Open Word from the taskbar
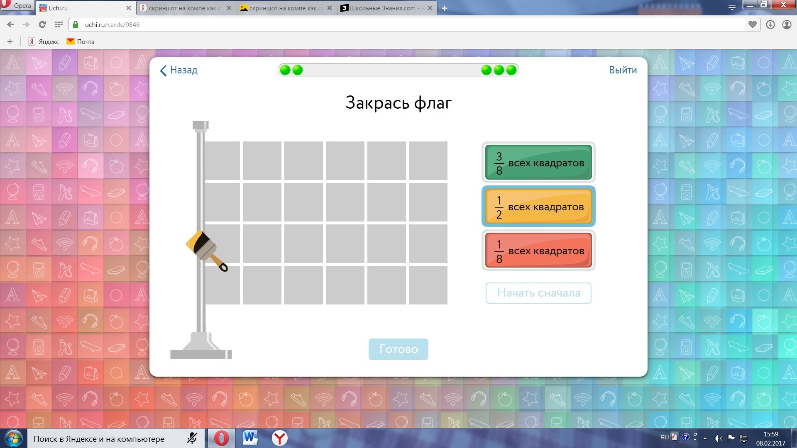 tap(250, 438)
